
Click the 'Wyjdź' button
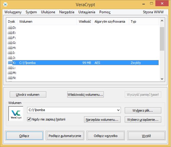[x=146, y=136]
